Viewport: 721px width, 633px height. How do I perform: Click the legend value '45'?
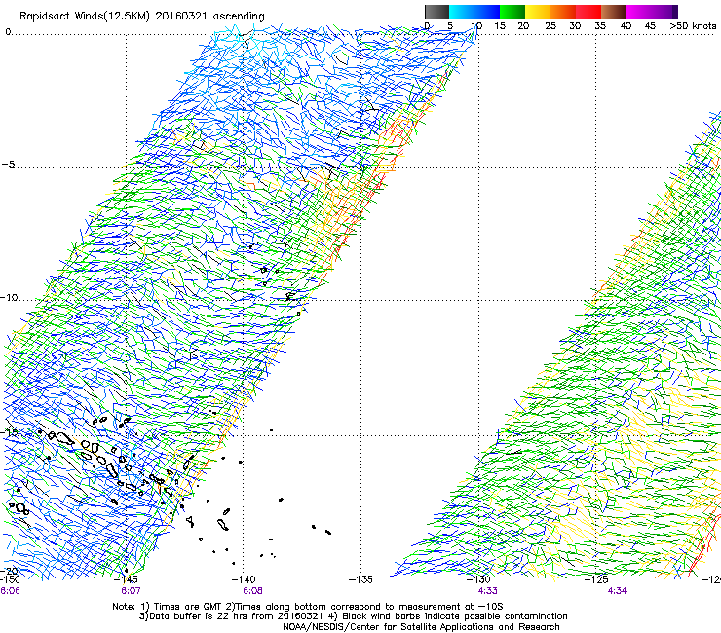(x=650, y=26)
